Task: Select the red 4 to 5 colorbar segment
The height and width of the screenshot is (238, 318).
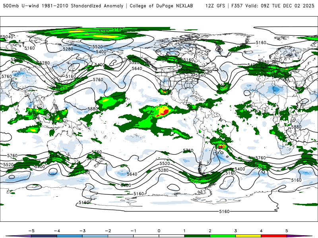Action: pos(274,236)
